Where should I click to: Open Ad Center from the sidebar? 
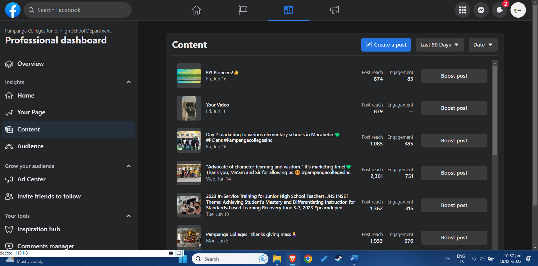[x=68, y=179]
